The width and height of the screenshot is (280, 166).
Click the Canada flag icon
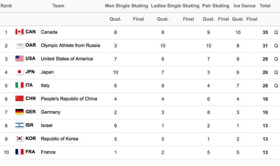coord(19,32)
